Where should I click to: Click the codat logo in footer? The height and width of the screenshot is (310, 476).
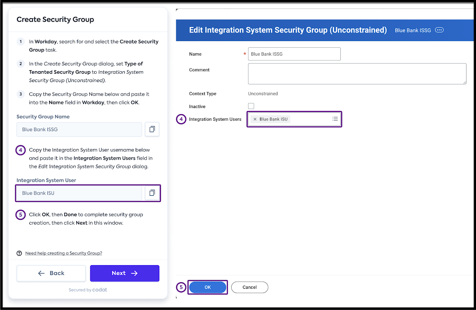click(100, 290)
